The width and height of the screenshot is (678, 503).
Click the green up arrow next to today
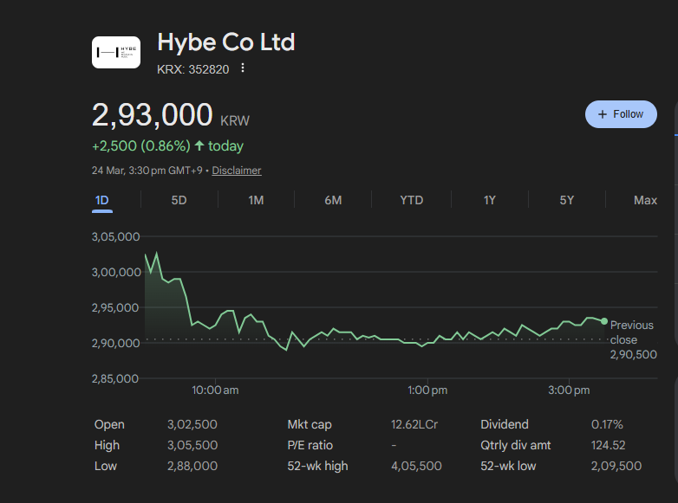click(x=199, y=145)
